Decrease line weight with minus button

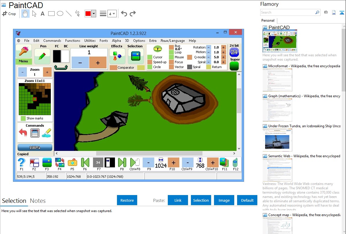point(80,63)
